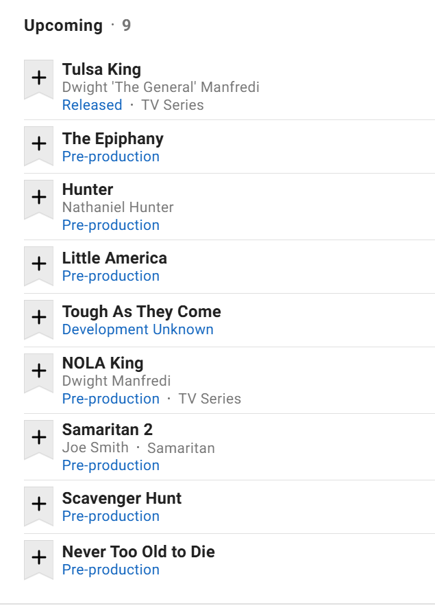The image size is (435, 606).
Task: Add Never Too Old to Die to watchlist
Action: (x=39, y=557)
